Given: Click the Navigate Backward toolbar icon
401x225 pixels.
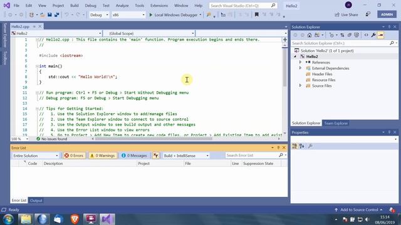Looking at the screenshot, I should point(10,15).
